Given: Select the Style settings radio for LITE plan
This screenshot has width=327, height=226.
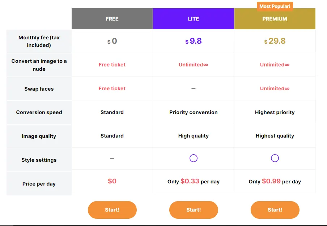Looking at the screenshot, I should coord(194,158).
